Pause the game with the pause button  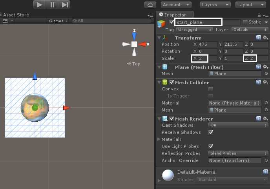coord(52,5)
